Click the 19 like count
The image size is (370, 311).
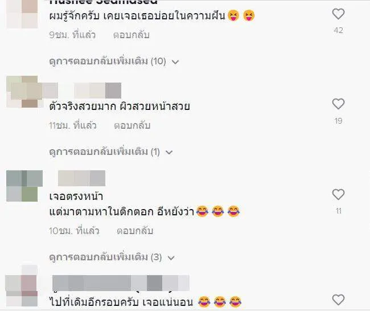click(338, 121)
